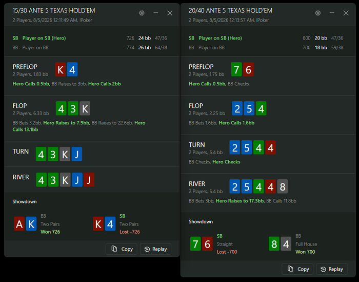The image size is (359, 282).
Task: Replay the 20/40 hand
Action: 332,269
